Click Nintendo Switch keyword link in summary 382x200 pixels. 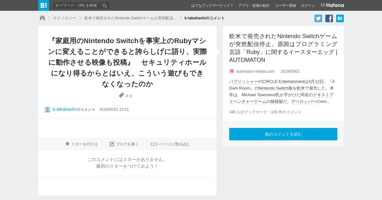point(273,88)
